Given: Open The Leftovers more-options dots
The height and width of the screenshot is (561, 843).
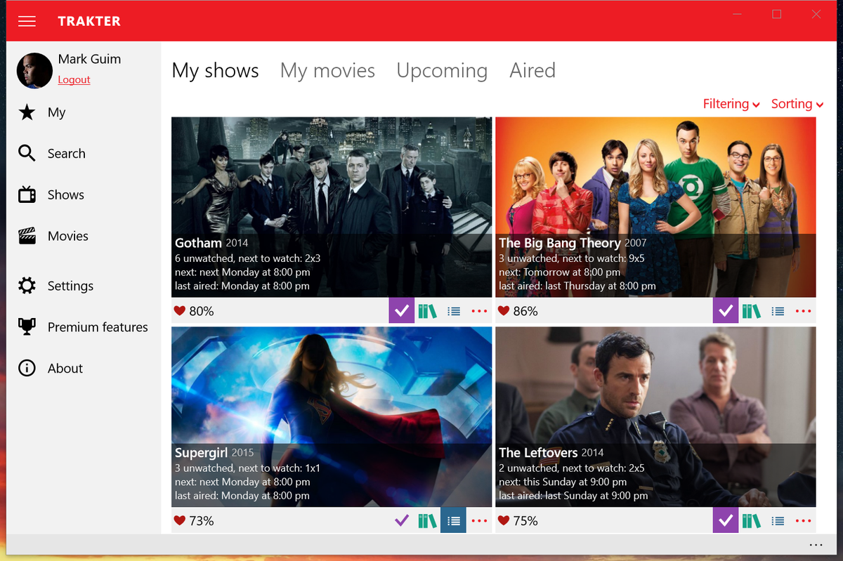Looking at the screenshot, I should pos(804,520).
